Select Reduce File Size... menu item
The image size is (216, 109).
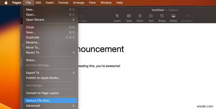click(x=50, y=101)
